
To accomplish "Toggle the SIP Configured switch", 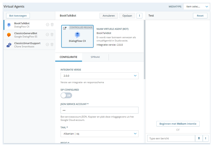I will [66, 95].
